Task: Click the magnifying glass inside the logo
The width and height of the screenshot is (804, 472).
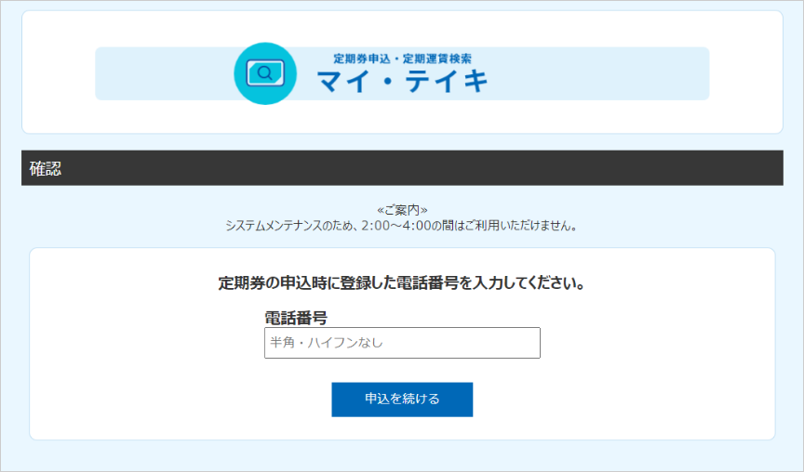Action: point(265,72)
